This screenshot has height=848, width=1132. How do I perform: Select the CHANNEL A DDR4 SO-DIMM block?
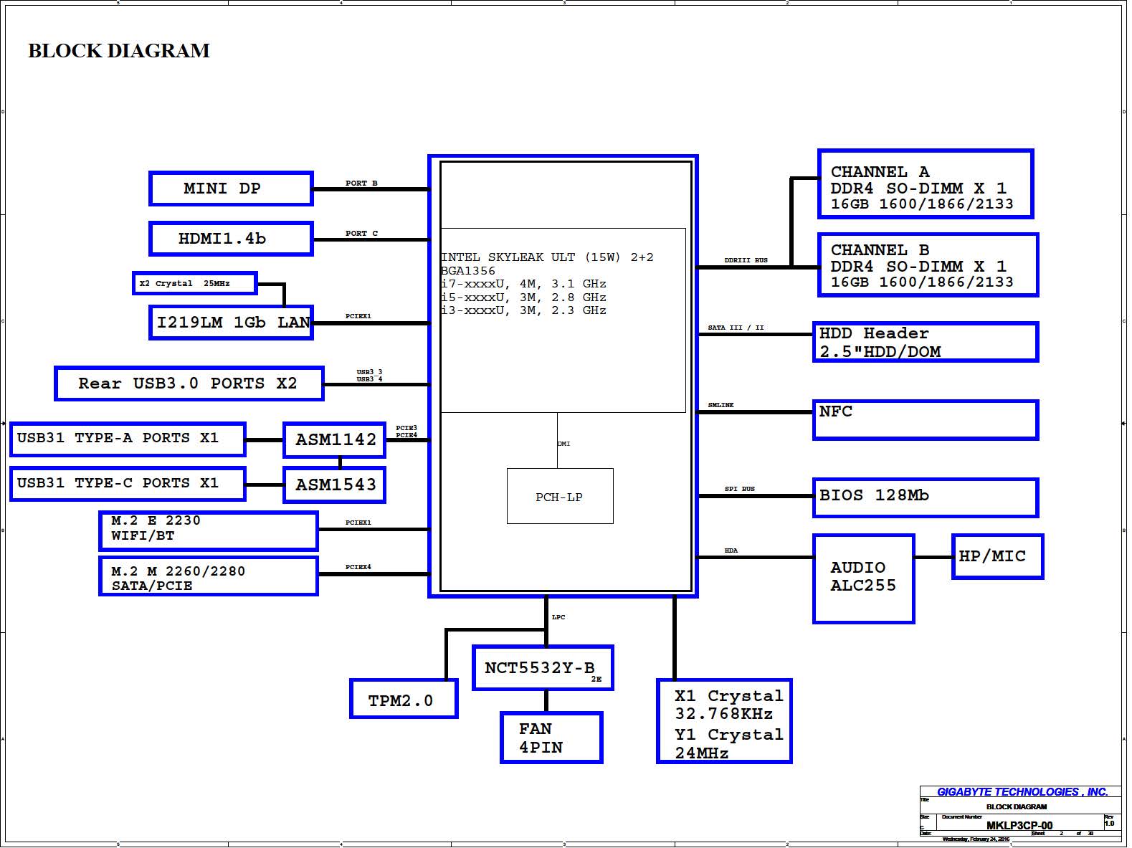point(926,184)
